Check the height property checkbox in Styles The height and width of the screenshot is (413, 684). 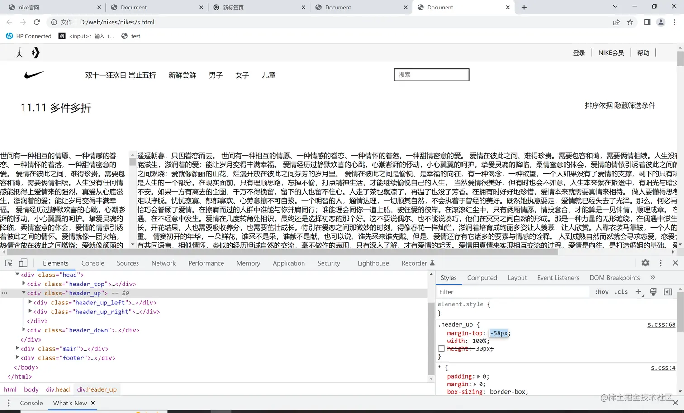click(x=442, y=348)
